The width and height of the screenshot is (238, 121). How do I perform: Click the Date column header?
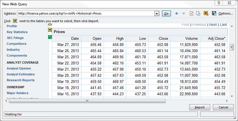tap(67, 38)
